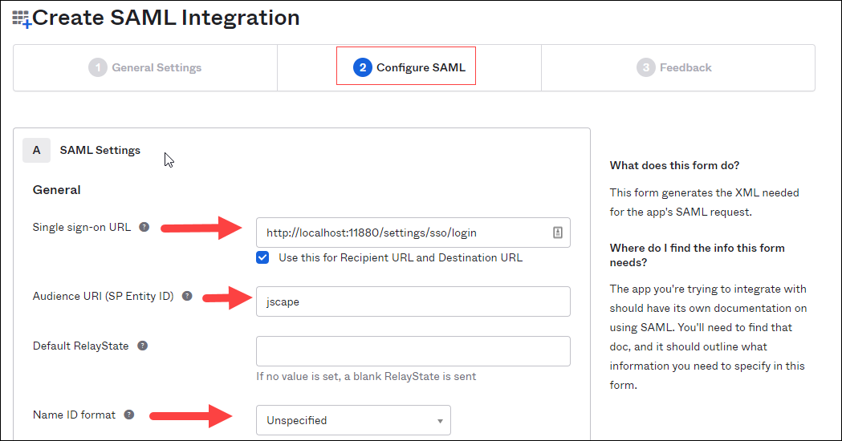Open help tooltip for Audience URI
This screenshot has height=441, width=842.
(x=187, y=296)
